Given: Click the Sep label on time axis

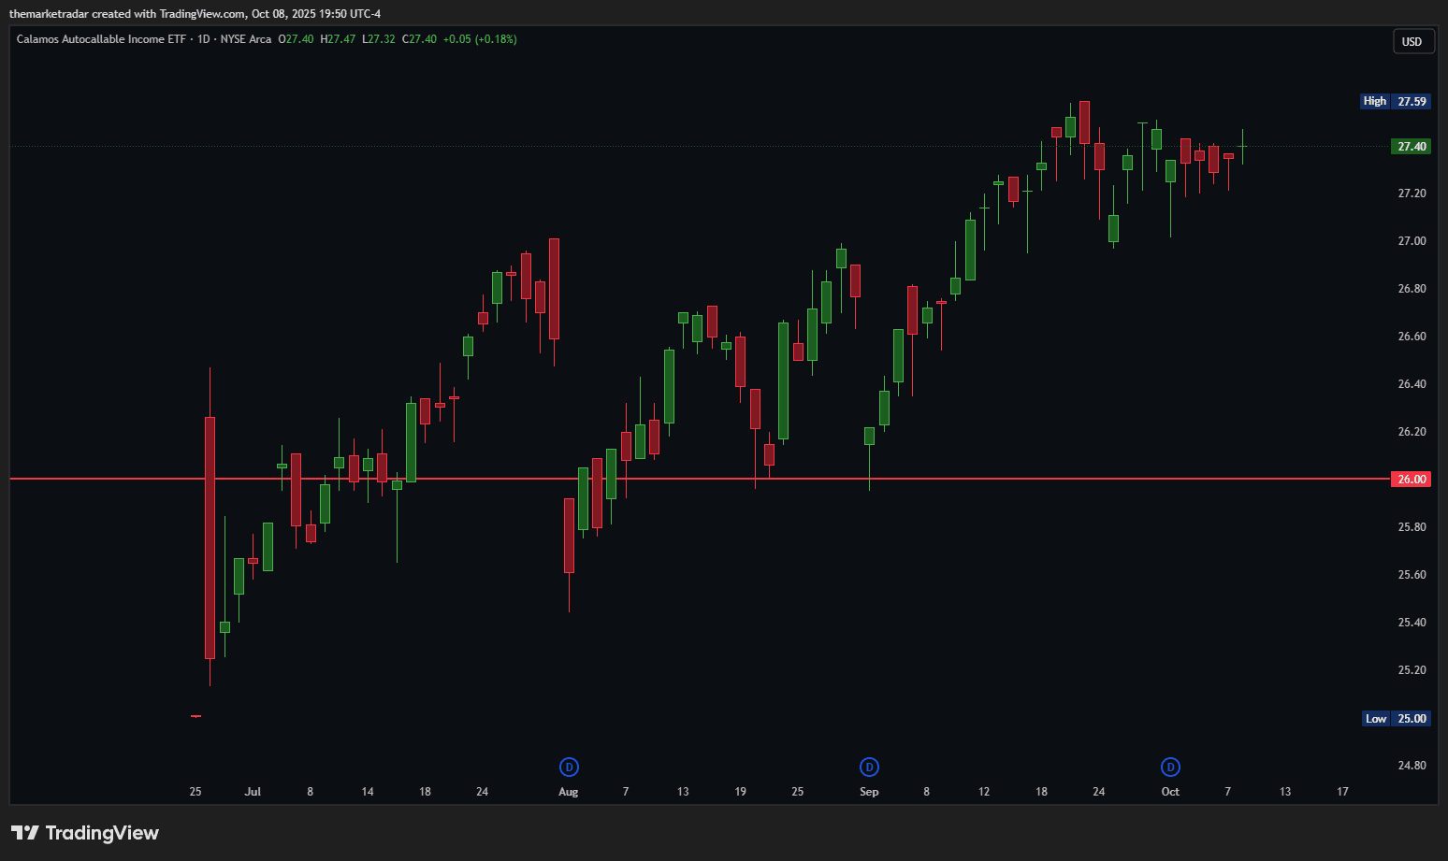Looking at the screenshot, I should [869, 792].
